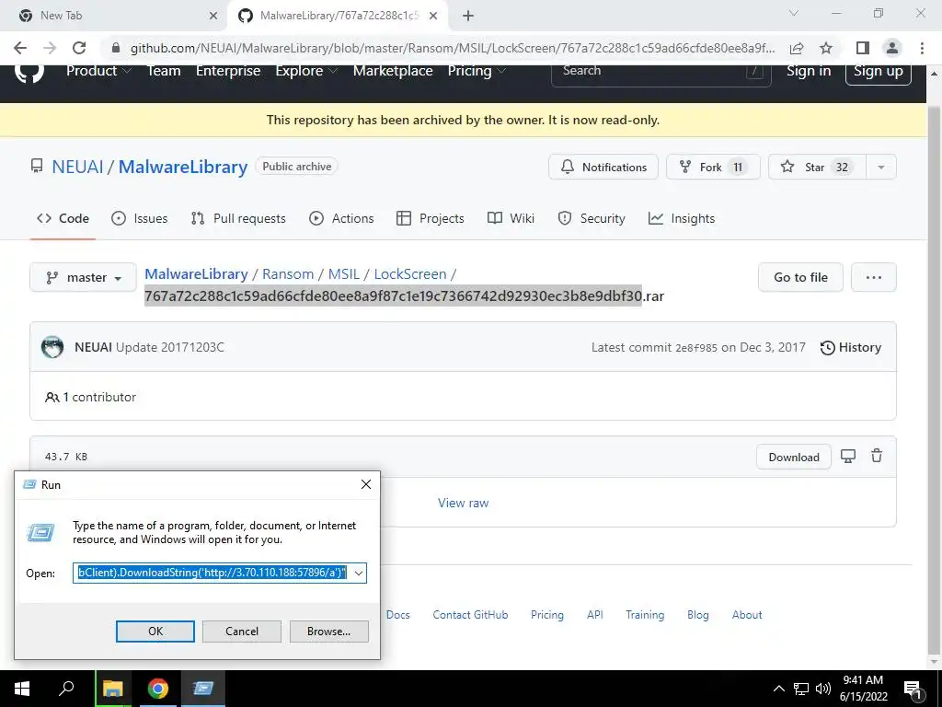The image size is (942, 707).
Task: Click Chrome icon in taskbar
Action: (158, 689)
